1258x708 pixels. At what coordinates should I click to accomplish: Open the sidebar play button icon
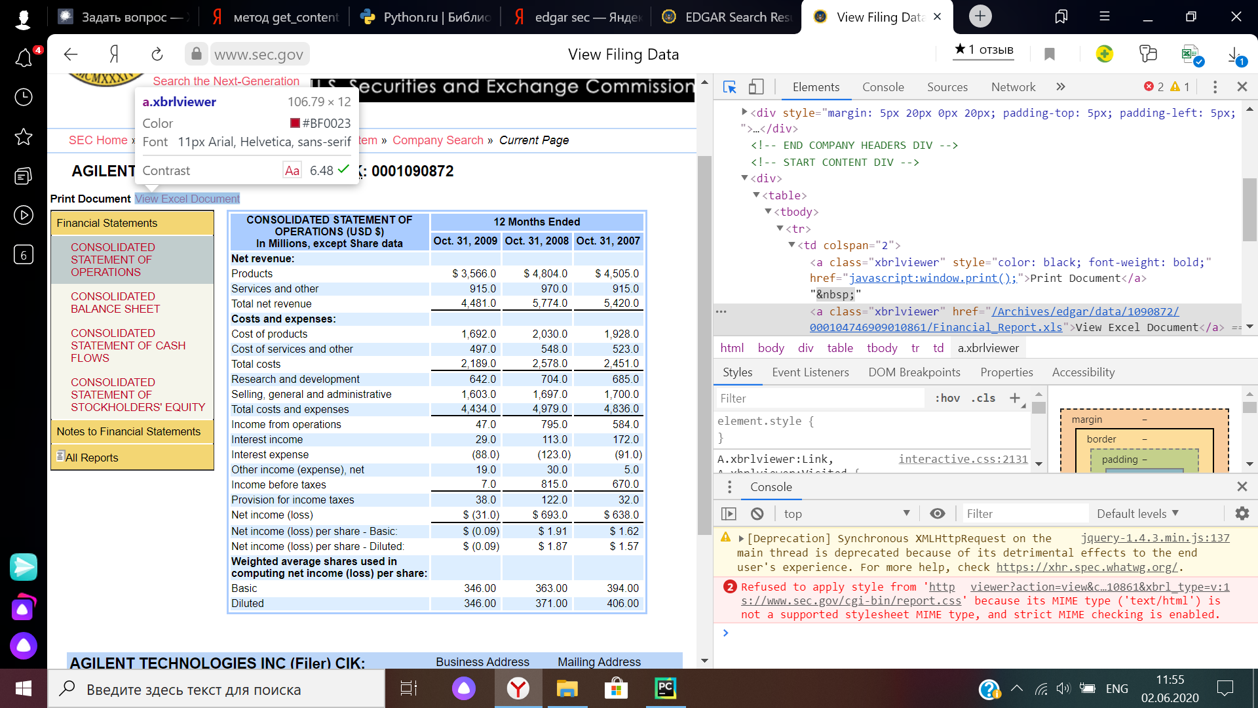tap(24, 215)
